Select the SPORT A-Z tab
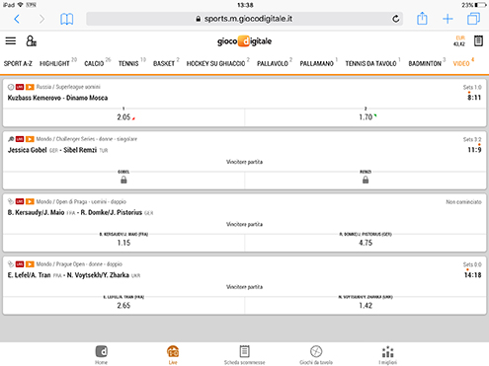 18,63
